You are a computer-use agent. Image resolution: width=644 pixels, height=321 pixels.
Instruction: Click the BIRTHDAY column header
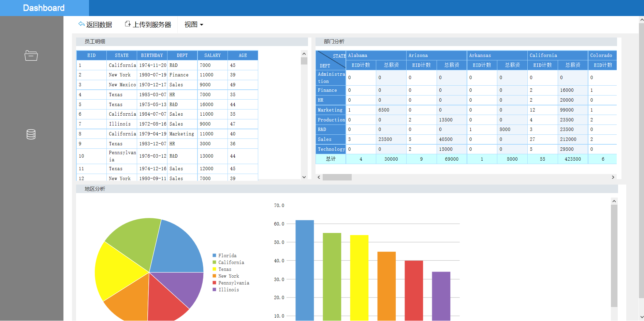pyautogui.click(x=152, y=55)
